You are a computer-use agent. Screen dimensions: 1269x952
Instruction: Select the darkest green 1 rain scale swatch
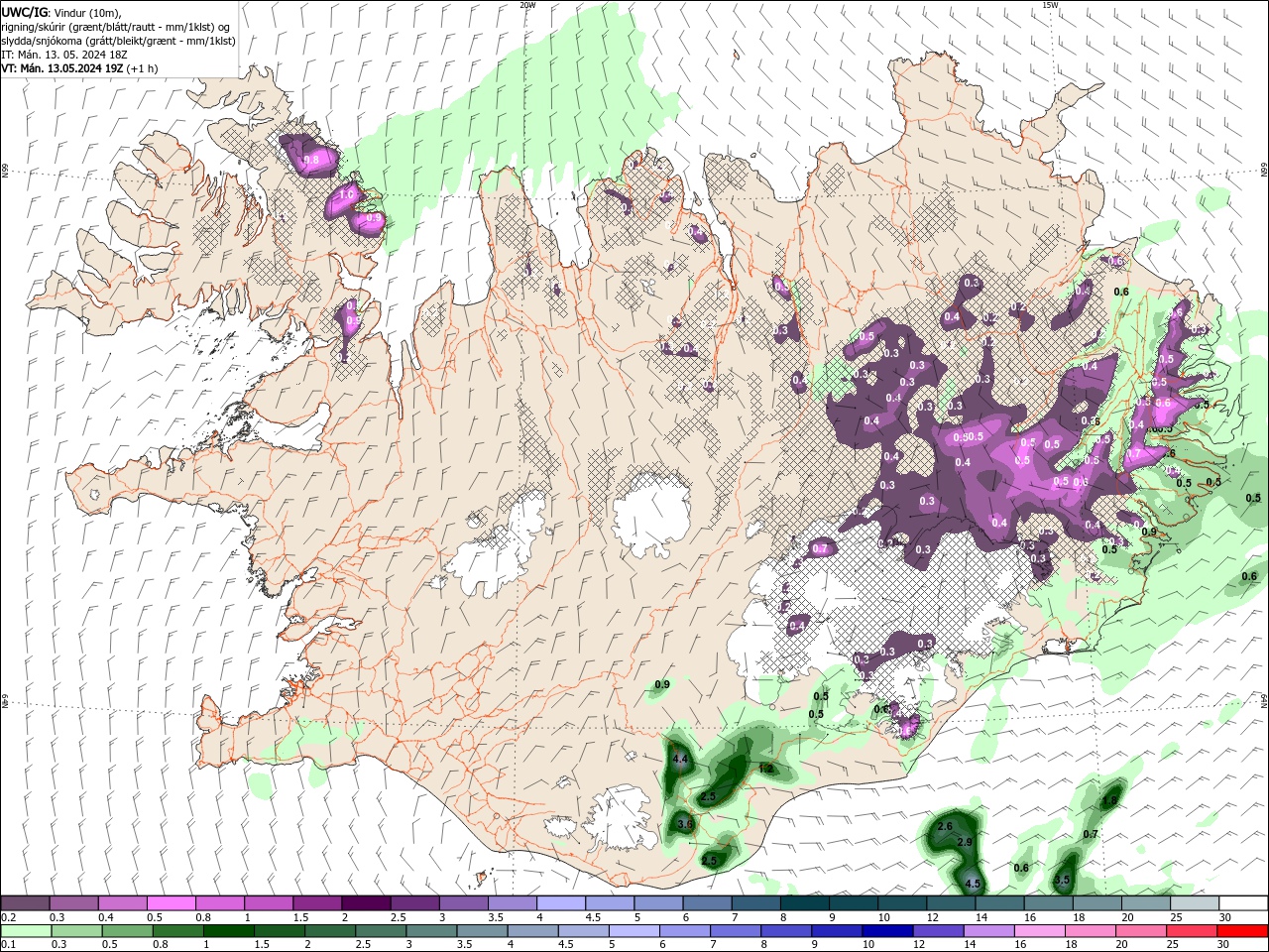[x=228, y=931]
